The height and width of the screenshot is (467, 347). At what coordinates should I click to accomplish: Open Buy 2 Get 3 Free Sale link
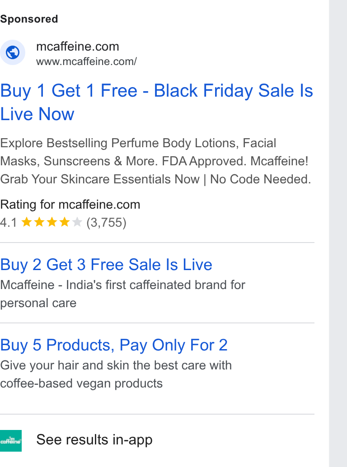point(106,265)
